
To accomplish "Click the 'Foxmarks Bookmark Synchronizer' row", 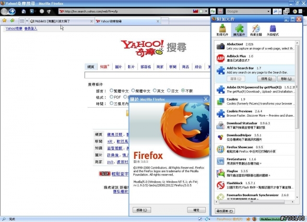I will (255, 195).
